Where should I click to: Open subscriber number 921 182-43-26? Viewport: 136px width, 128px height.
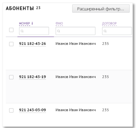pyautogui.click(x=33, y=44)
